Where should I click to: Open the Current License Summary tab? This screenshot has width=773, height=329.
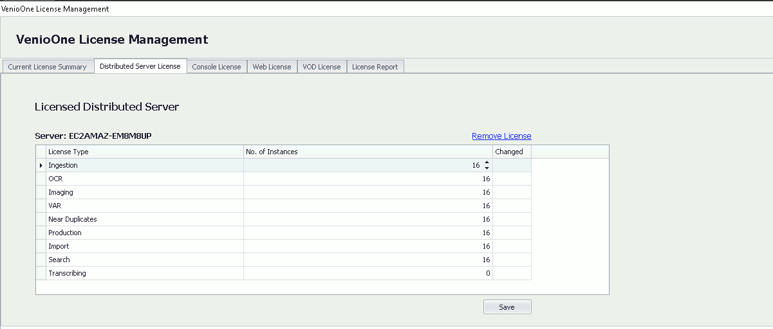pos(48,67)
